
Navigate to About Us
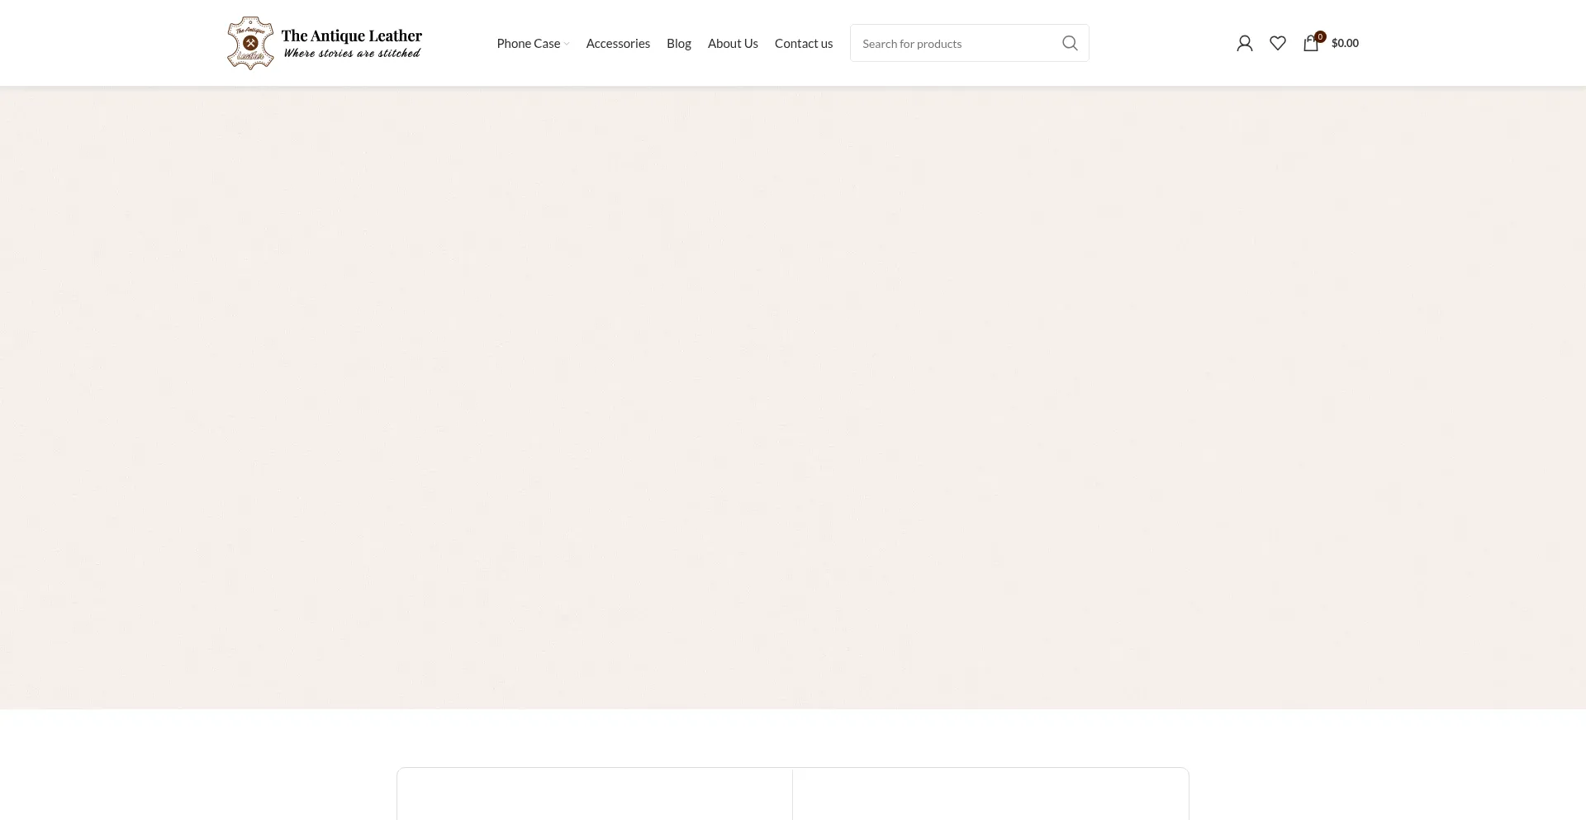(732, 43)
